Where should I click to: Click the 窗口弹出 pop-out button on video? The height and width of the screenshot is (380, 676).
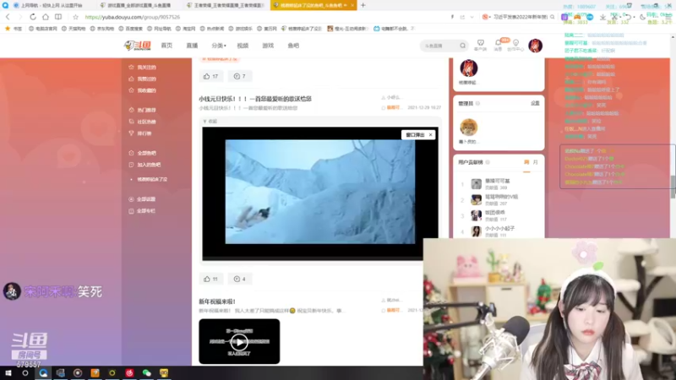pos(415,135)
